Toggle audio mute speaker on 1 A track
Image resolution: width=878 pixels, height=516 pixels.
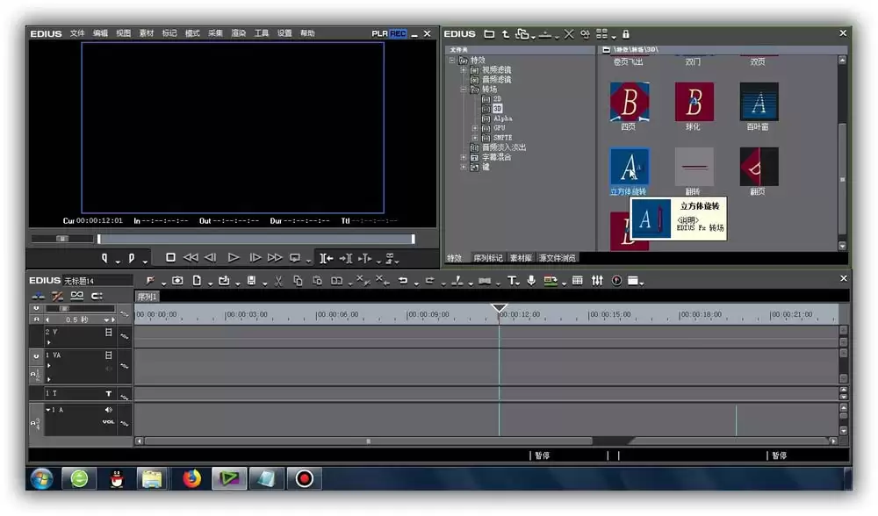point(108,410)
